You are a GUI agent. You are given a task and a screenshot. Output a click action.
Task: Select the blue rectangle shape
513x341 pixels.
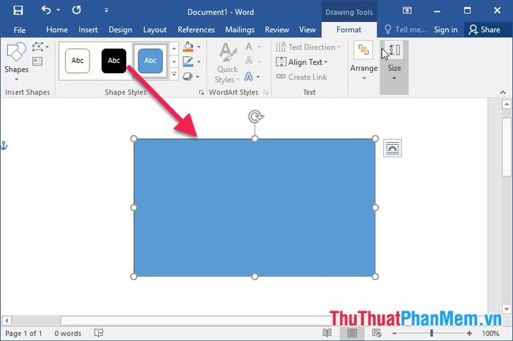click(x=254, y=208)
